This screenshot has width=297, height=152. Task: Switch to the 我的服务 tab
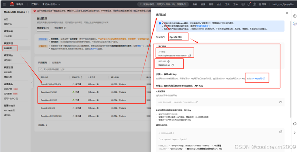[x=59, y=28]
